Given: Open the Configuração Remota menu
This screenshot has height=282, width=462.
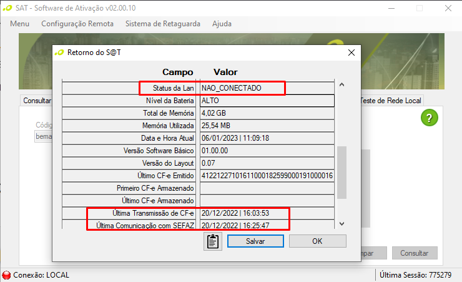Looking at the screenshot, I should pos(77,24).
